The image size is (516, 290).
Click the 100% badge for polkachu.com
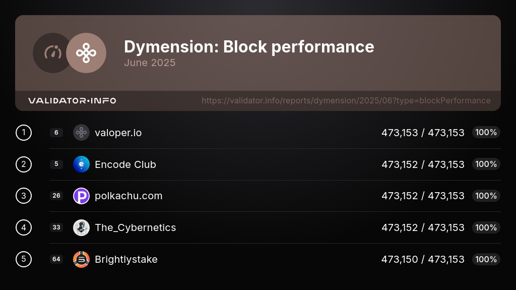486,196
